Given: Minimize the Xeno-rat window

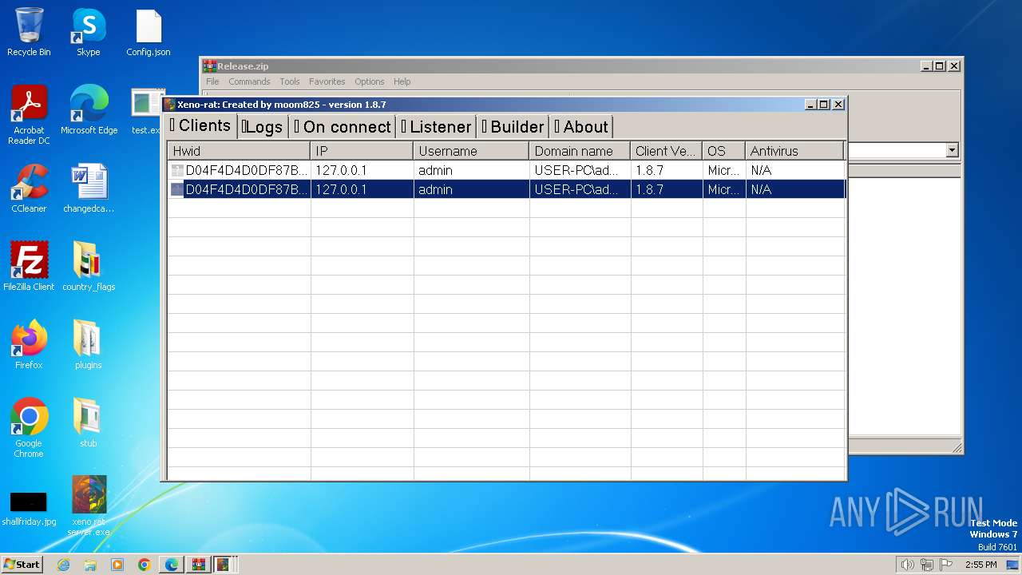Looking at the screenshot, I should [810, 105].
